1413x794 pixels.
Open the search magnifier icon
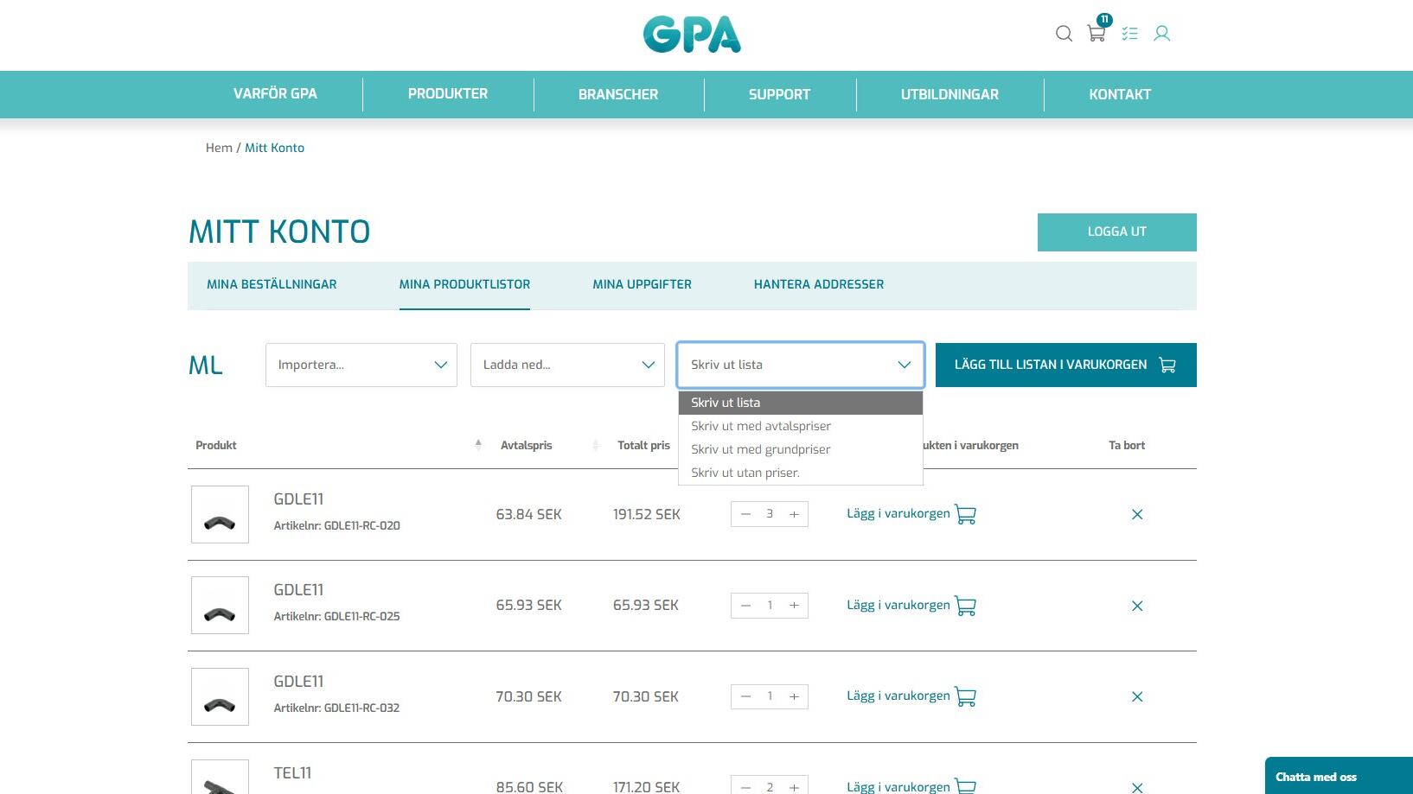(1064, 34)
